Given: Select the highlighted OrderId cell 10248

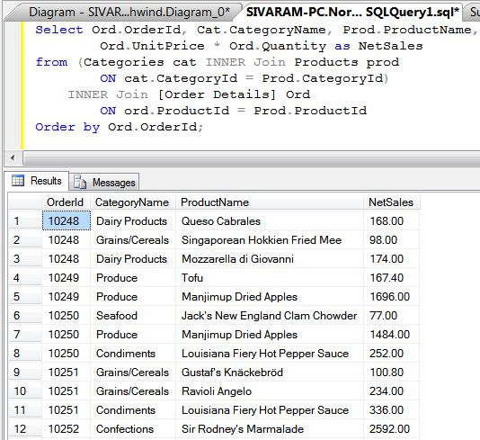Looking at the screenshot, I should [67, 220].
